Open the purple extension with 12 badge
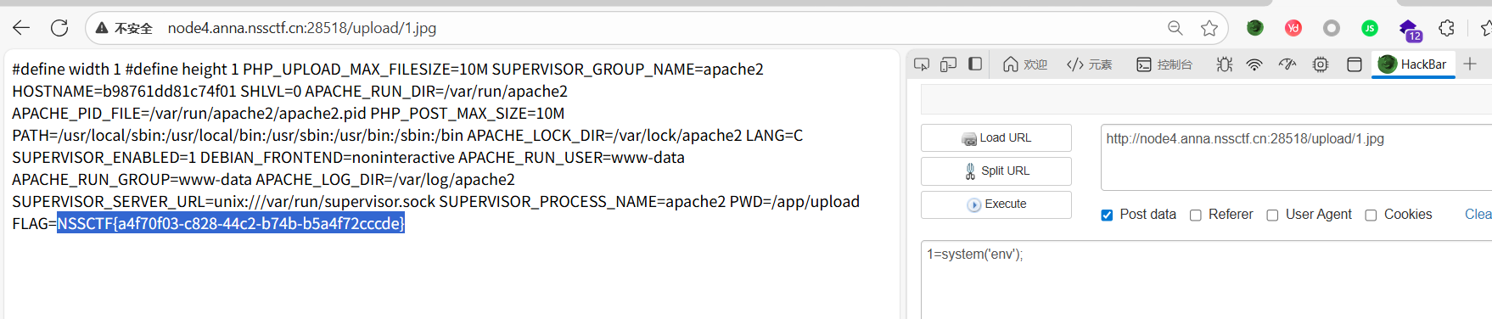 click(x=1410, y=31)
